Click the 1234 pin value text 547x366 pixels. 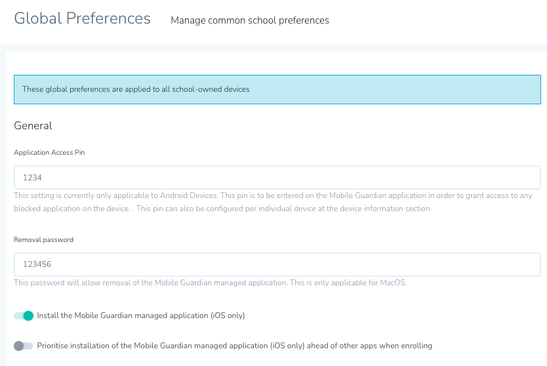click(32, 177)
